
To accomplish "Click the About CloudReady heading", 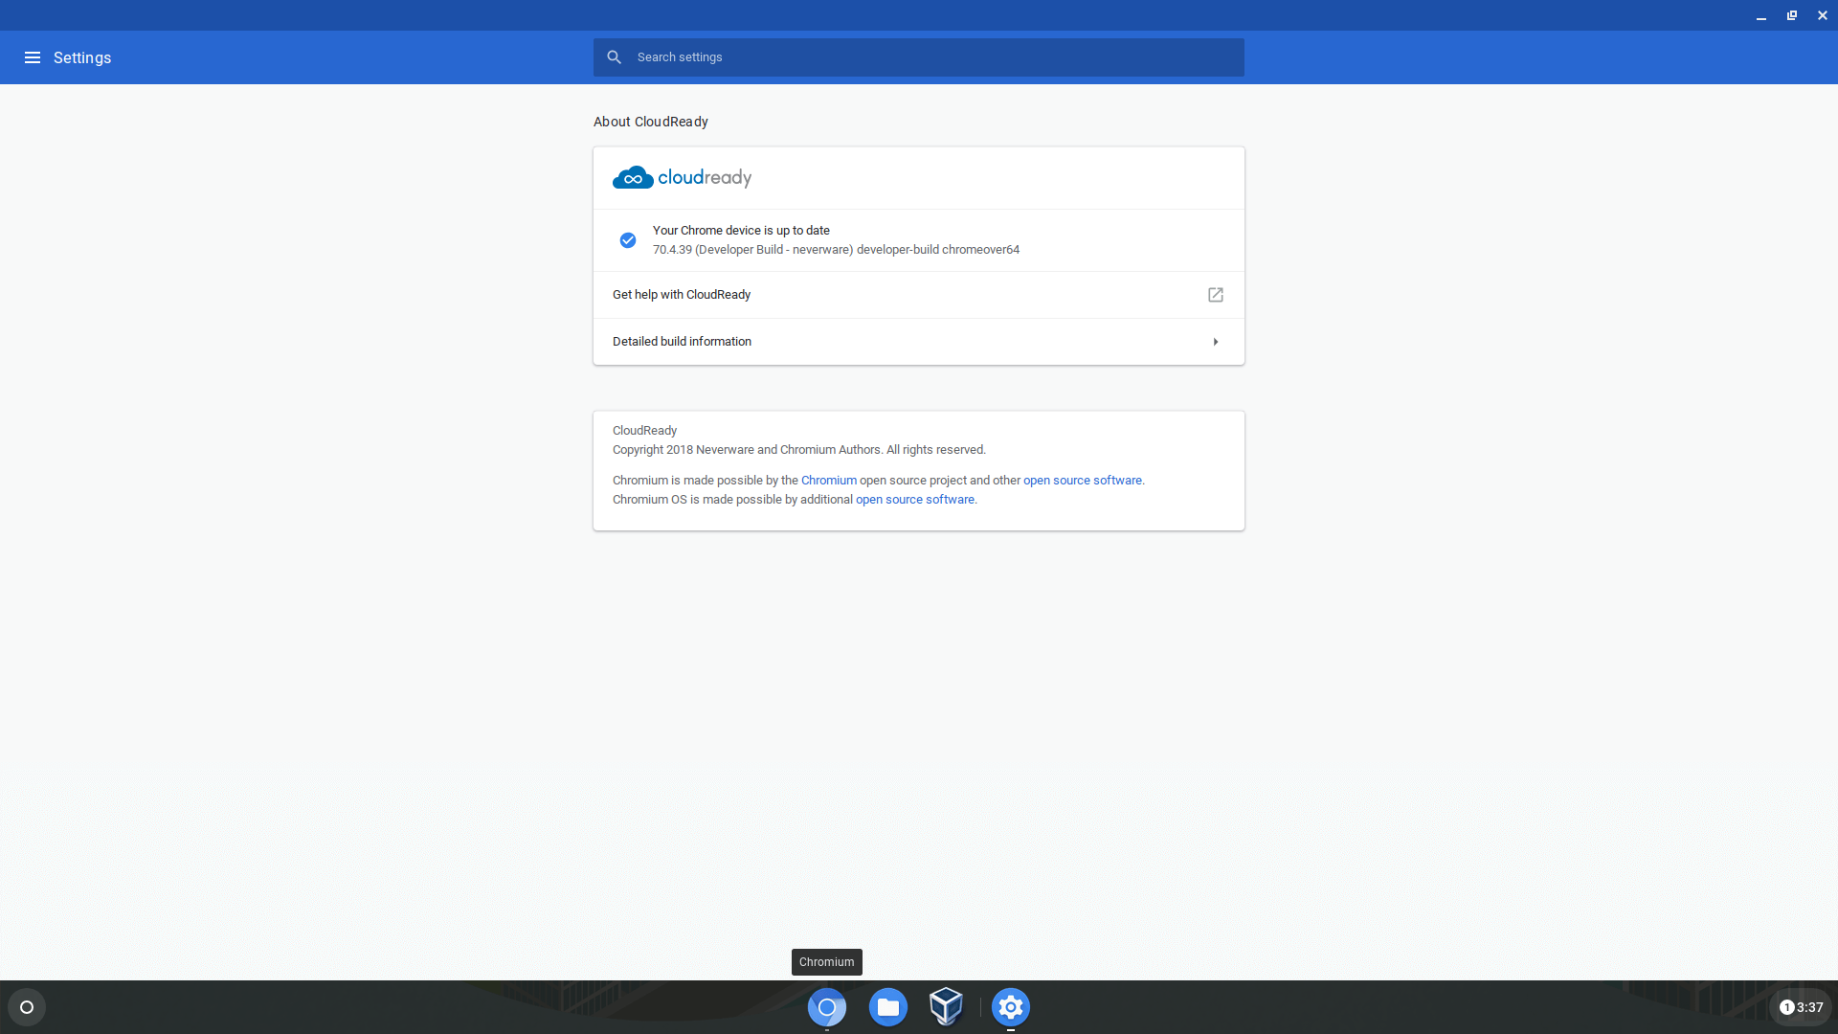I will tap(651, 122).
